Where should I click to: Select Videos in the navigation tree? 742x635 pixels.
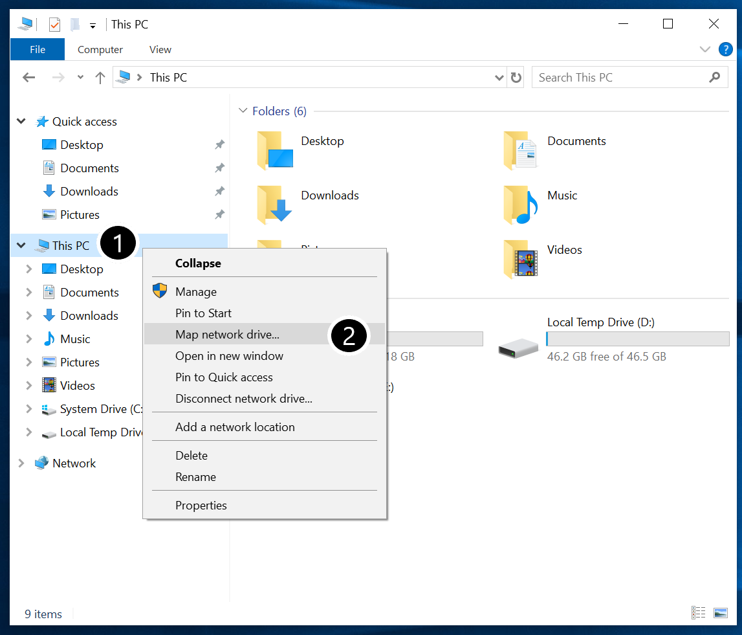[x=77, y=385]
